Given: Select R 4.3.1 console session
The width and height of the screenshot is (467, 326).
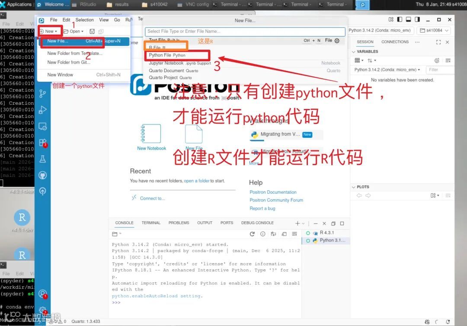Looking at the screenshot, I should (326, 233).
